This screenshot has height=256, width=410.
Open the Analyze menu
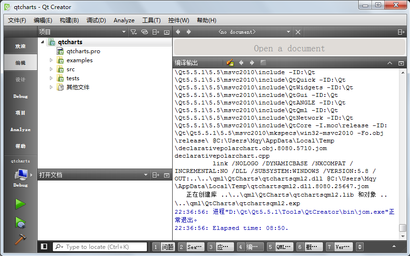pos(124,20)
